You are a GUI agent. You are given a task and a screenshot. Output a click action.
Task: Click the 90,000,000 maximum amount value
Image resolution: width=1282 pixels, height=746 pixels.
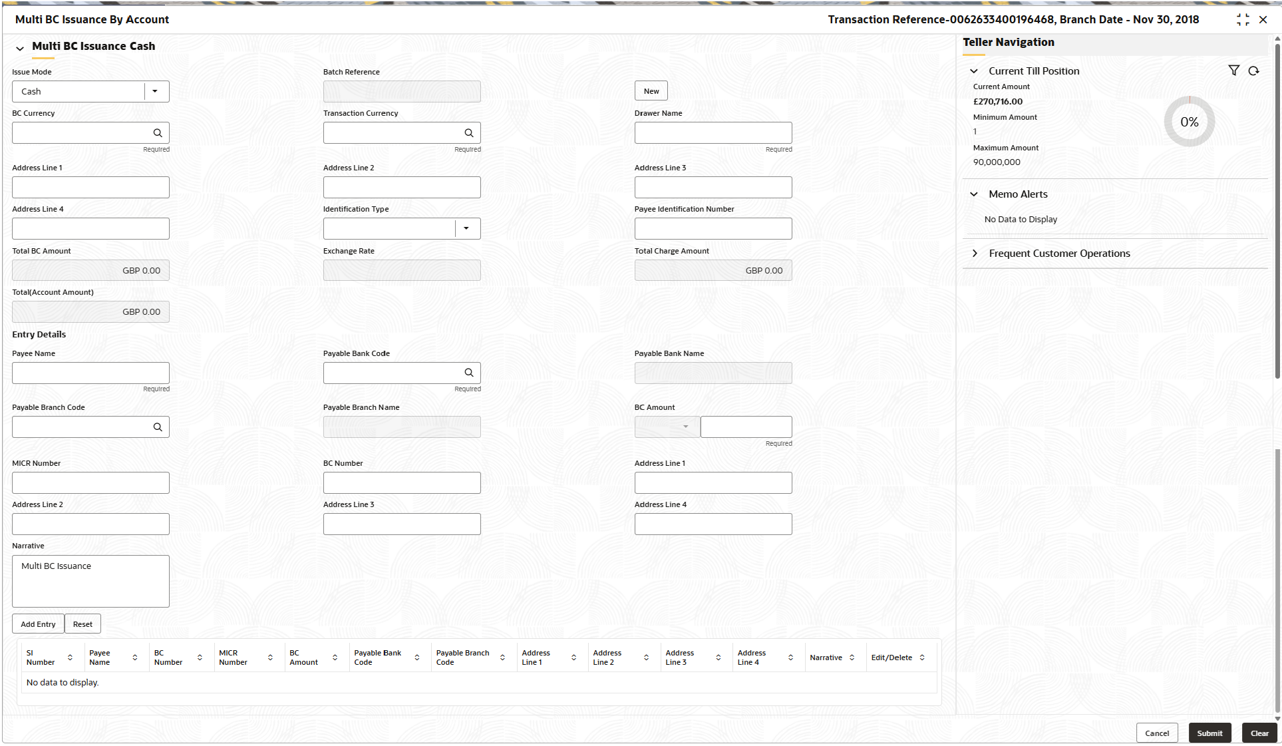(997, 162)
